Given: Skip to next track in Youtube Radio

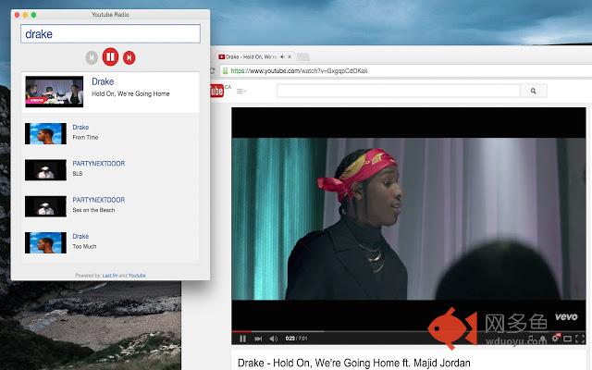Looking at the screenshot, I should pyautogui.click(x=129, y=57).
